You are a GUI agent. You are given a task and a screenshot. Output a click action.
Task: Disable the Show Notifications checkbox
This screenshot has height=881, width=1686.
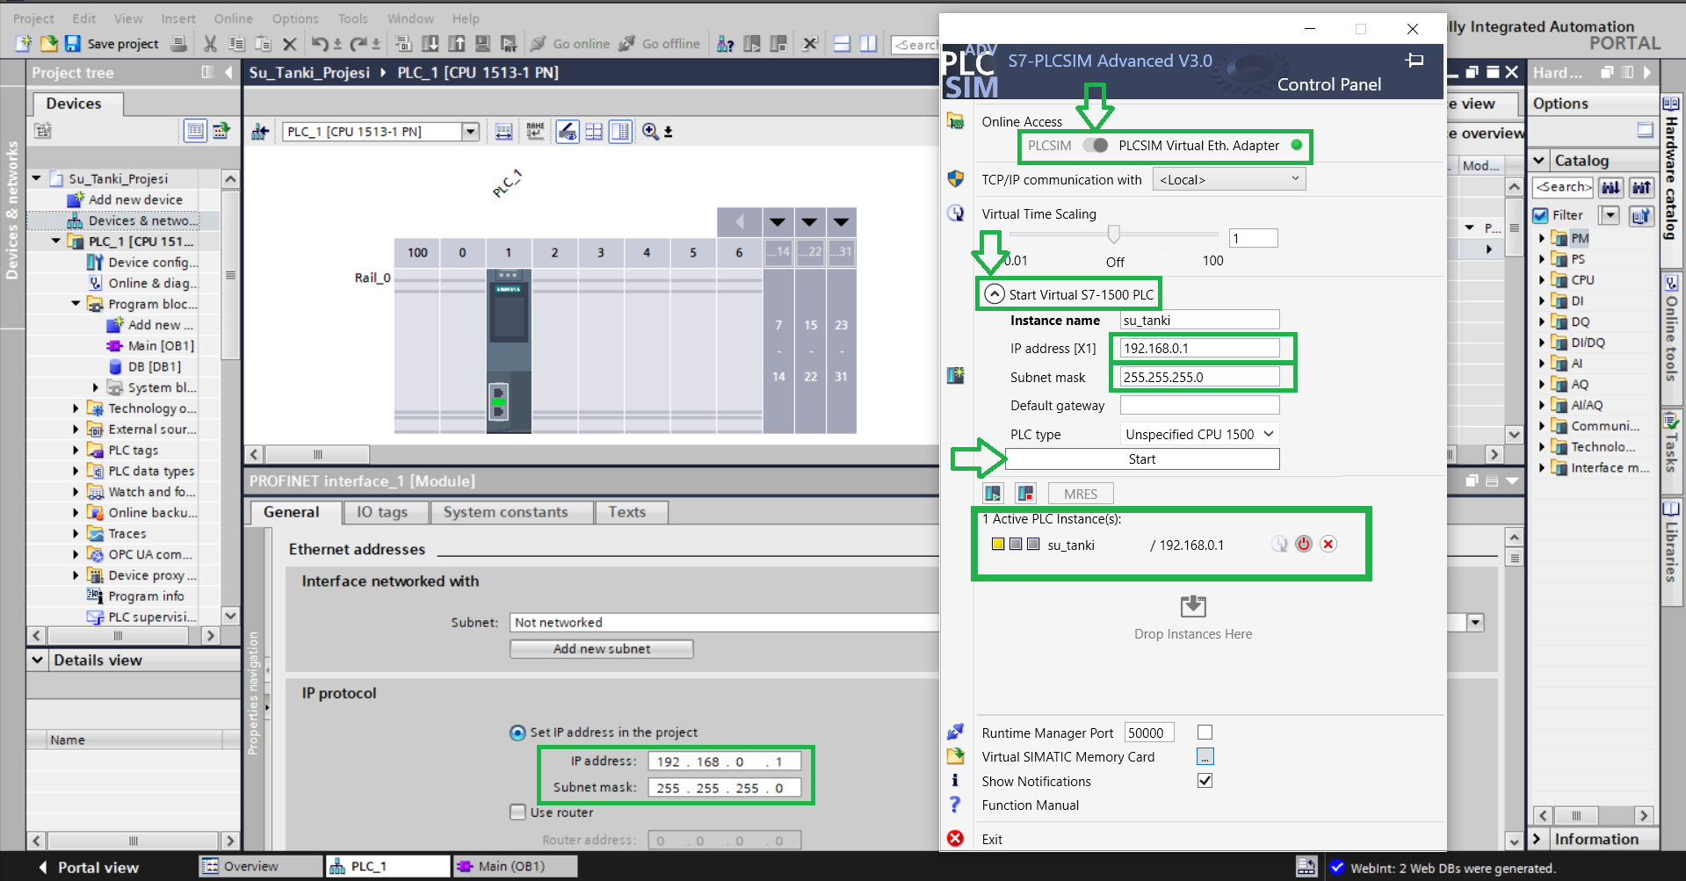(x=1205, y=781)
